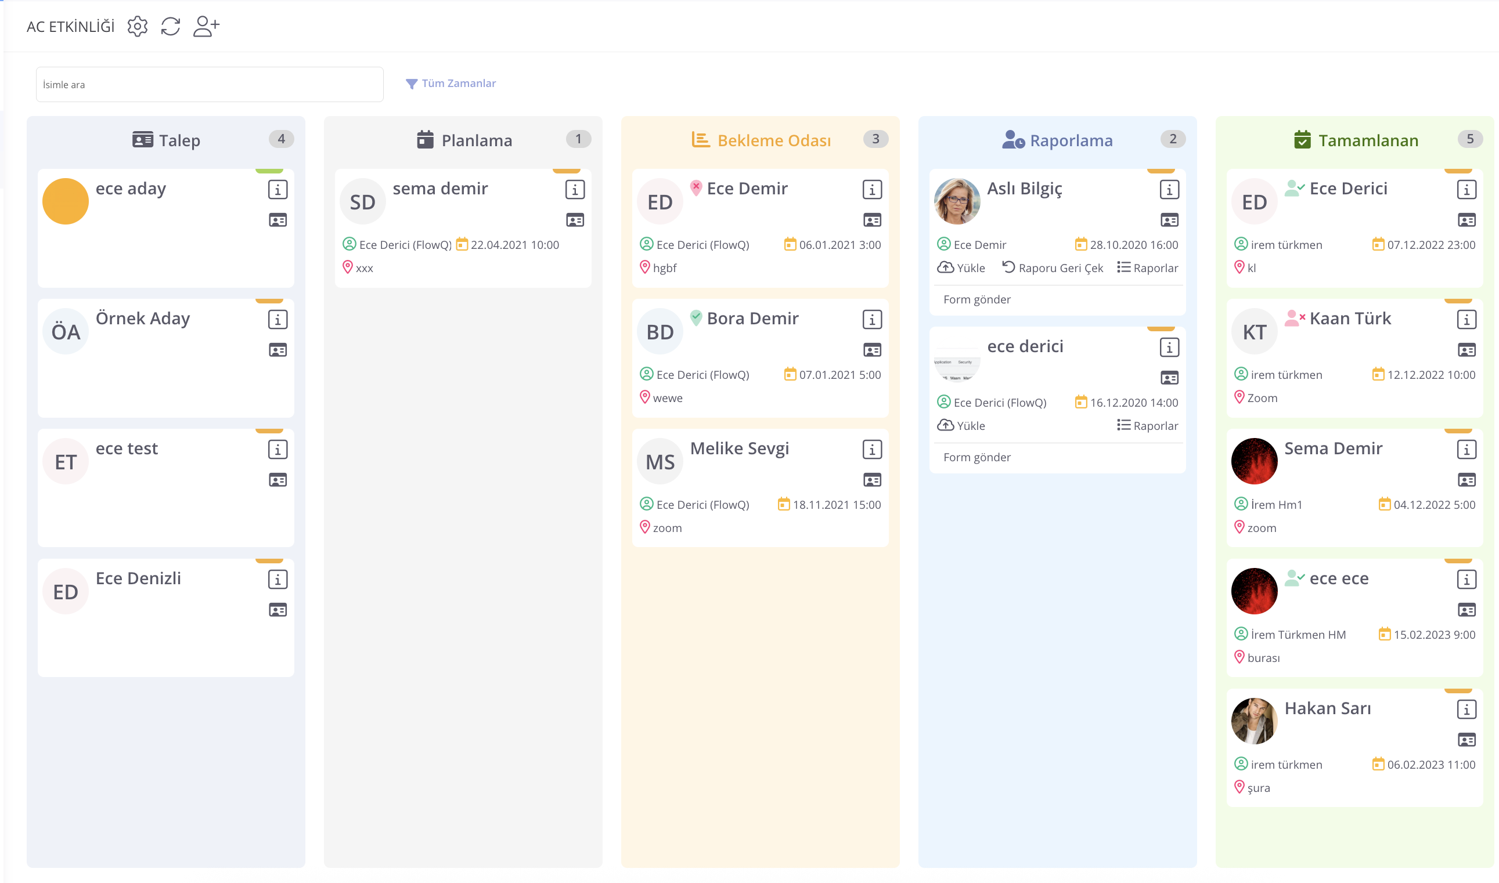The height and width of the screenshot is (883, 1499).
Task: Open the ID card icon on Aslı Bilgiç's card
Action: (x=1169, y=220)
